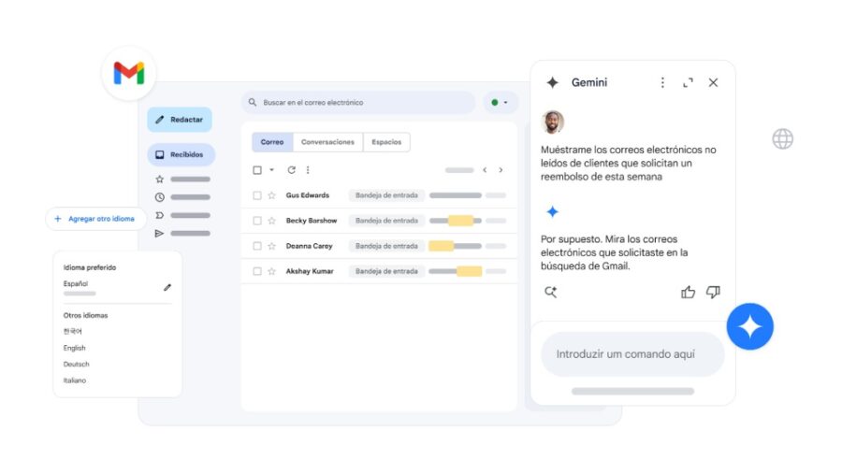Tick the select-all checkbox in toolbar
842x474 pixels.
(257, 170)
